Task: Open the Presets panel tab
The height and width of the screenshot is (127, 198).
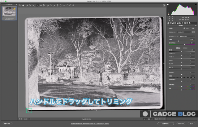Action: point(187,23)
